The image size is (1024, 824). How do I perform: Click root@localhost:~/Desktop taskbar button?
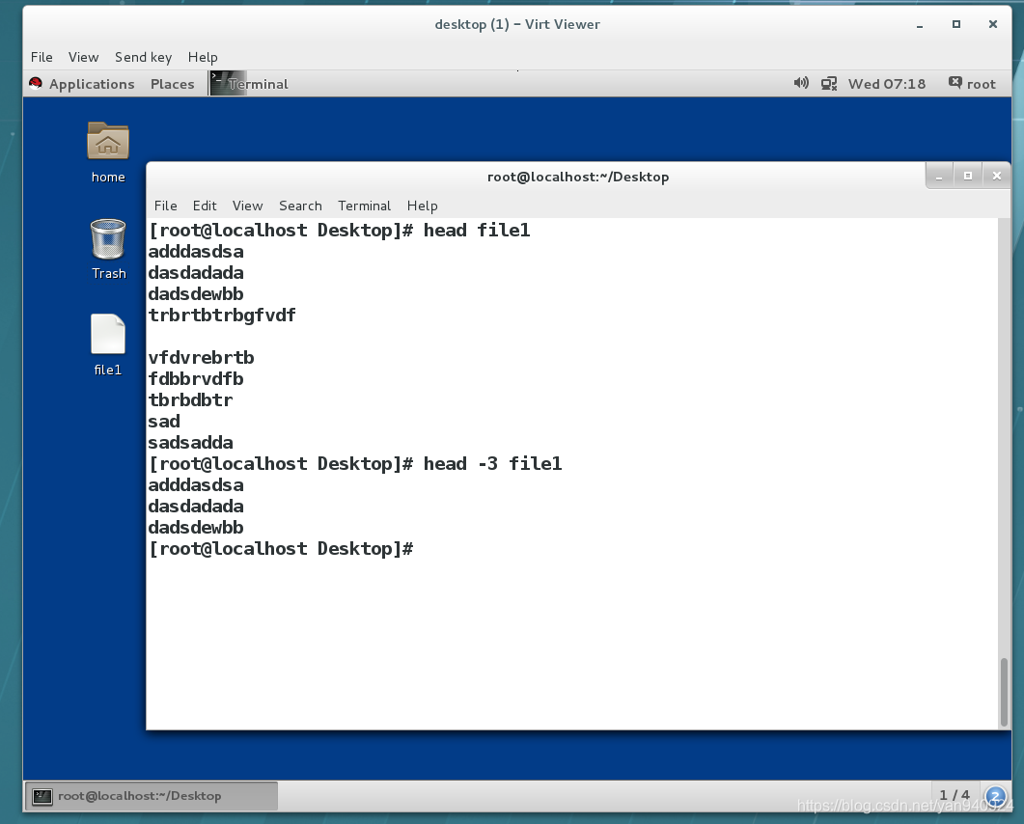click(x=152, y=796)
